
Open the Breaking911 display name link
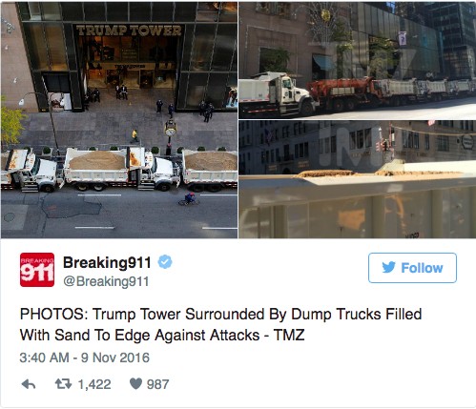point(107,262)
